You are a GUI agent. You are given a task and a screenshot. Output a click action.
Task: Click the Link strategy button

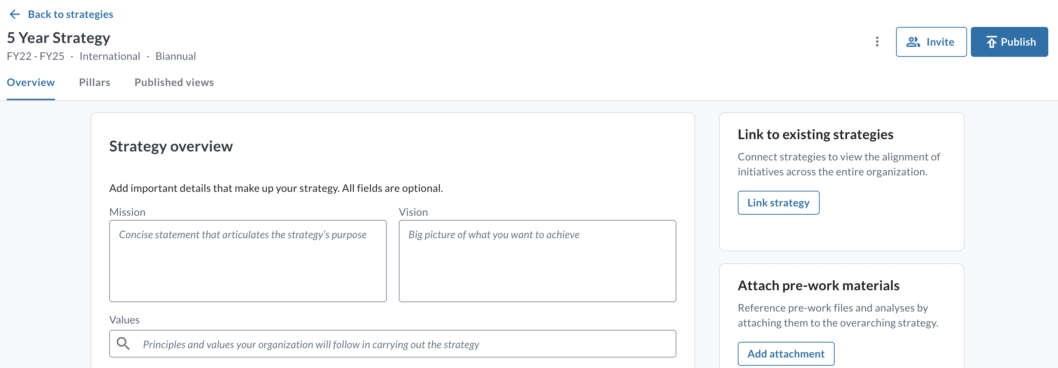[778, 202]
